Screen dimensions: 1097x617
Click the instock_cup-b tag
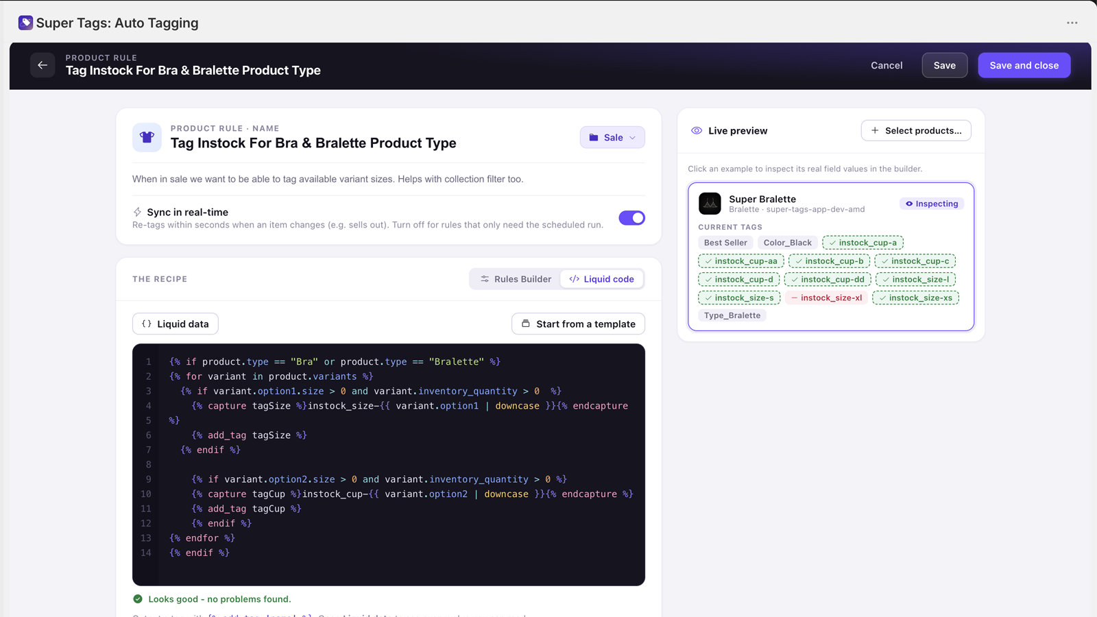[829, 261]
